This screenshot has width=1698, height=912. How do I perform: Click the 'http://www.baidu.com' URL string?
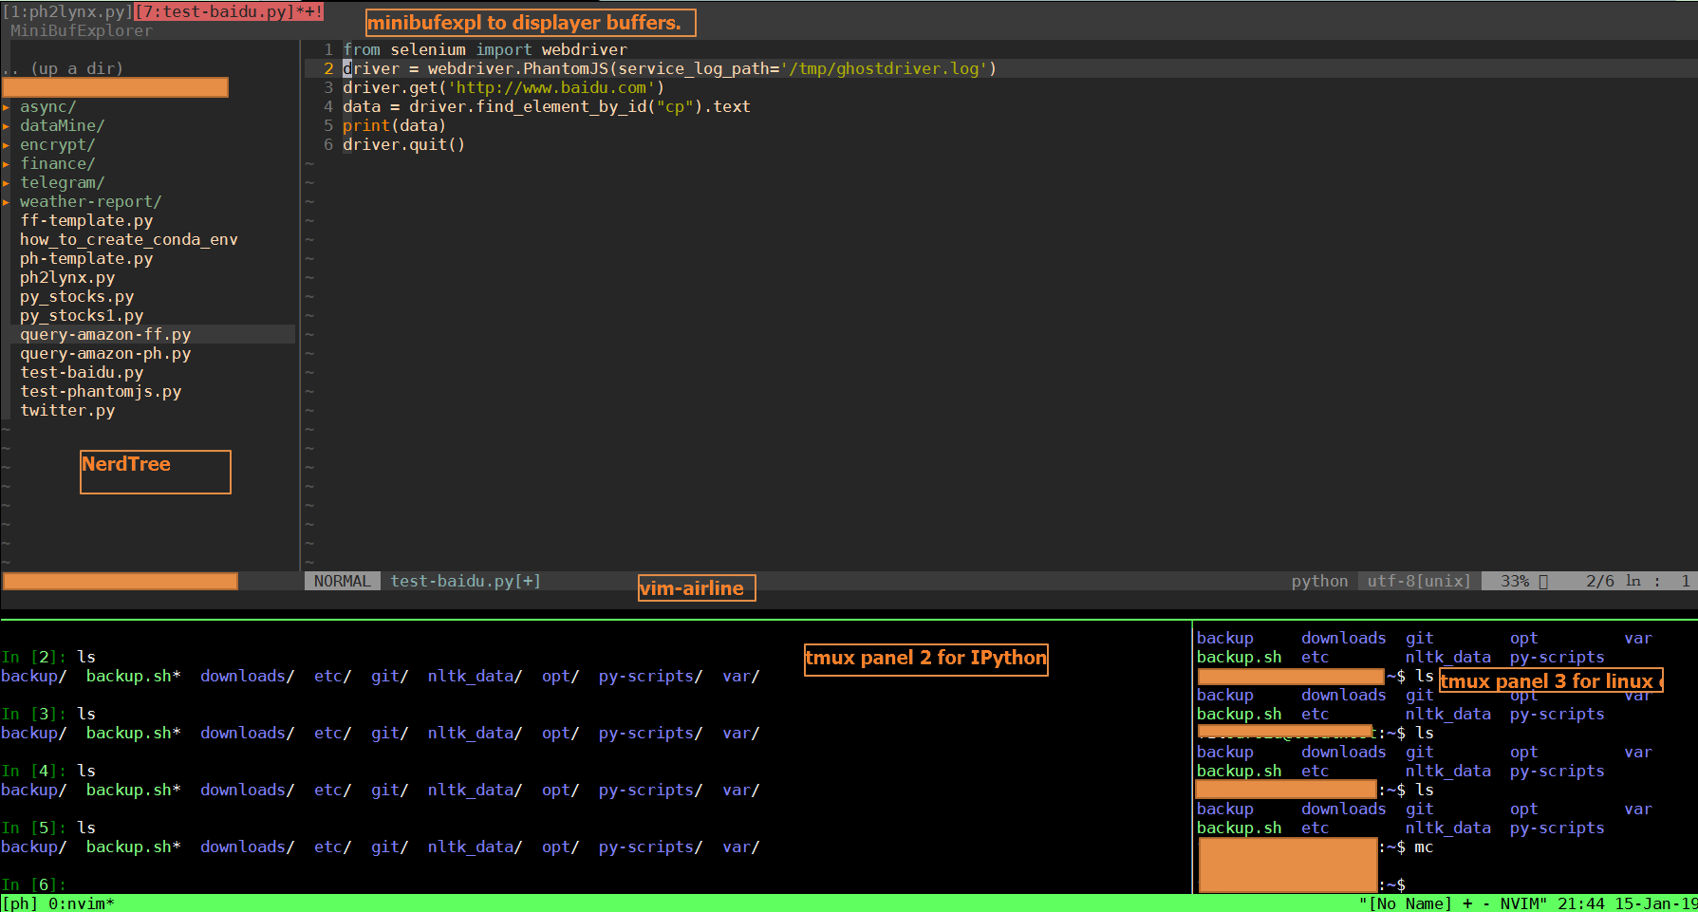551,88
